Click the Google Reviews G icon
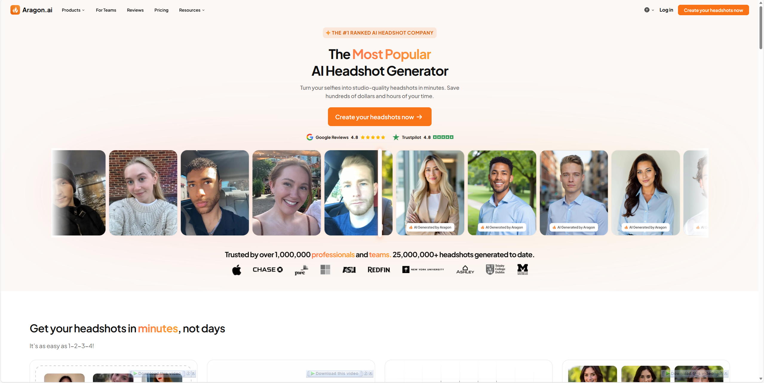Screen dimensions: 764x383 [310, 137]
